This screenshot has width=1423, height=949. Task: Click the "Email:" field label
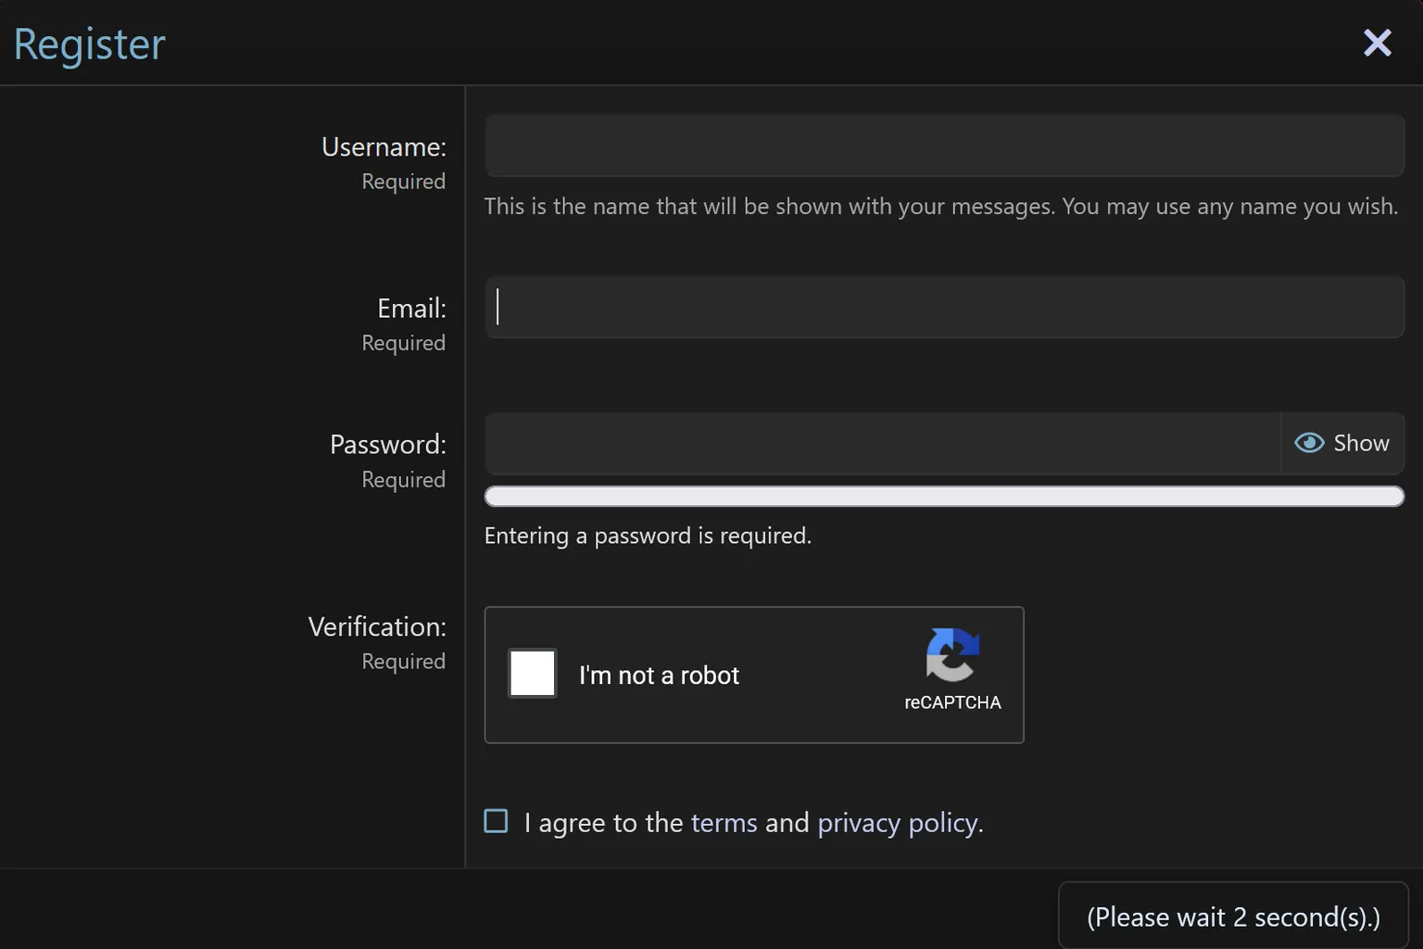[x=411, y=308]
